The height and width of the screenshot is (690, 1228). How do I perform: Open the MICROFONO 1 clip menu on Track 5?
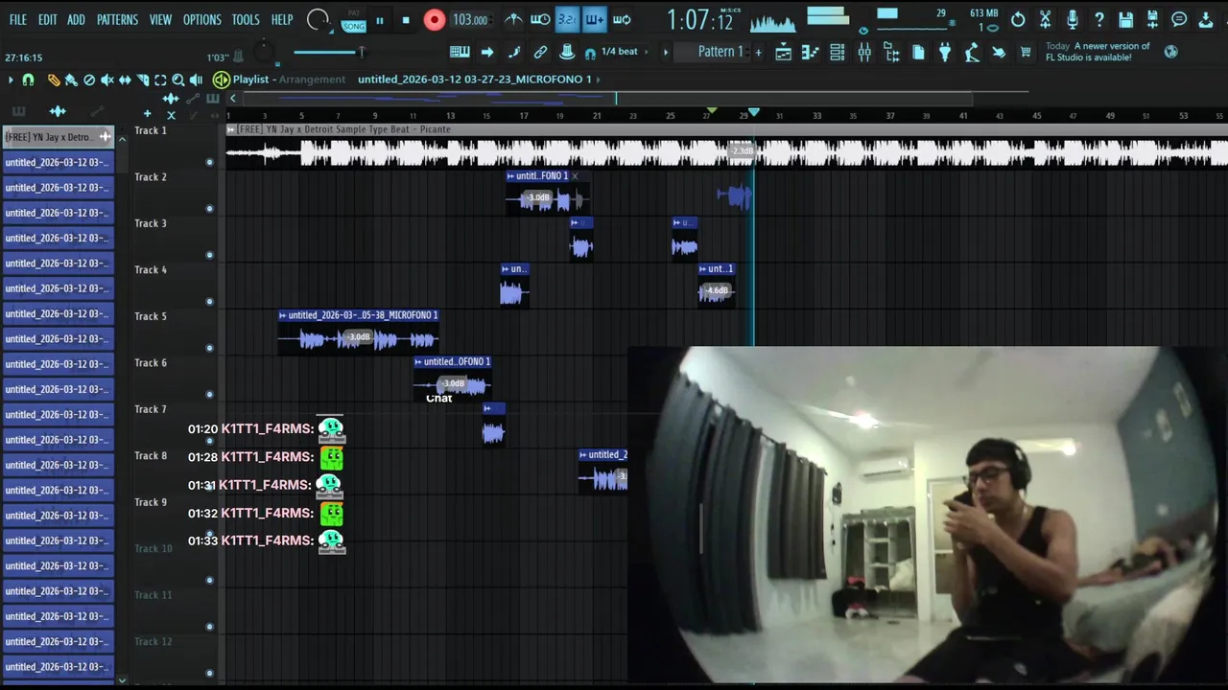pos(283,315)
